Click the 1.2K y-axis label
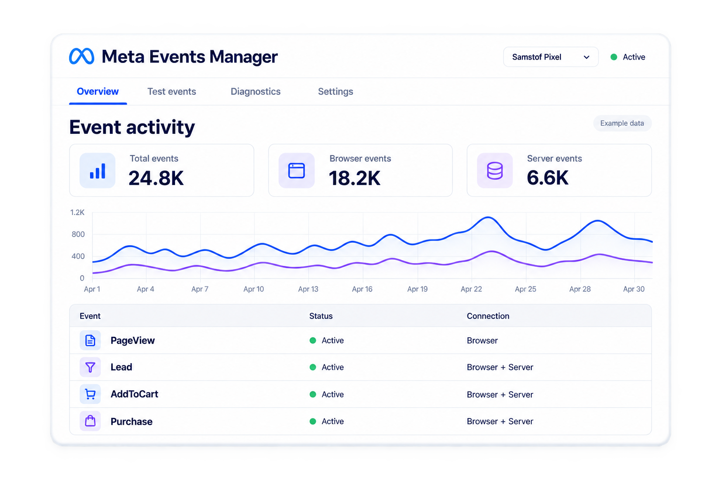Viewport: 721px width, 481px height. pos(77,212)
